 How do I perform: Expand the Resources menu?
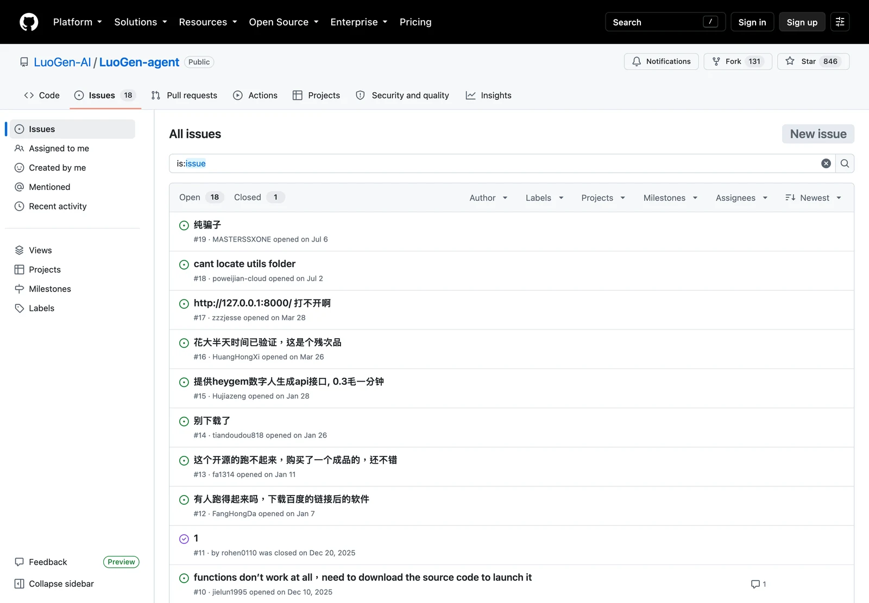(207, 22)
